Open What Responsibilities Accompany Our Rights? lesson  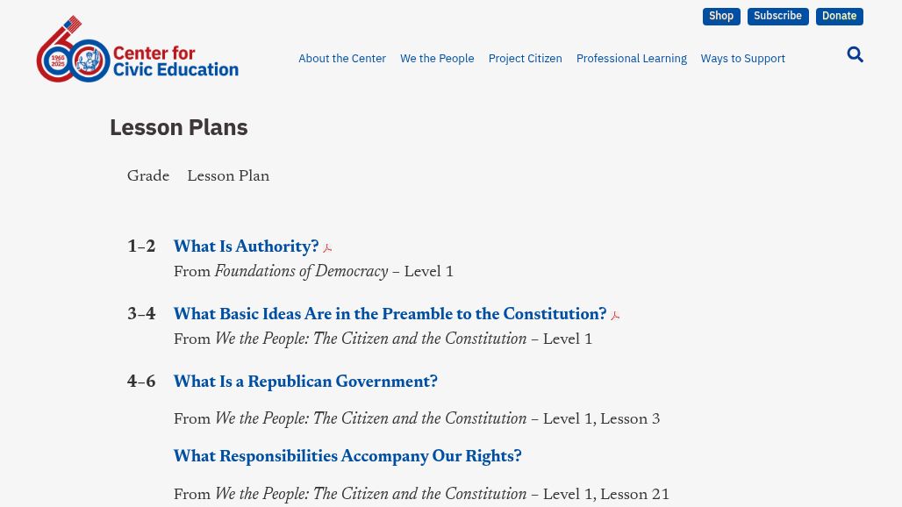[x=347, y=456]
